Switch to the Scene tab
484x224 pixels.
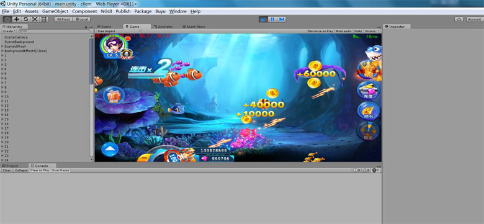(x=104, y=27)
